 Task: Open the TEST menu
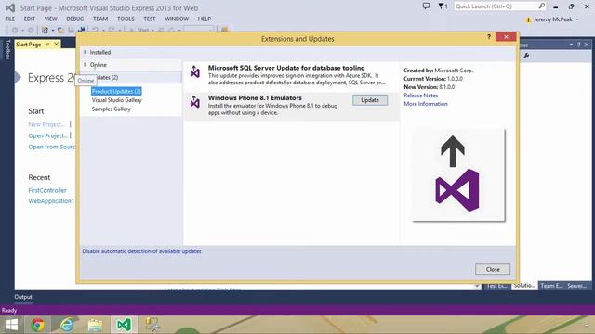(x=150, y=19)
